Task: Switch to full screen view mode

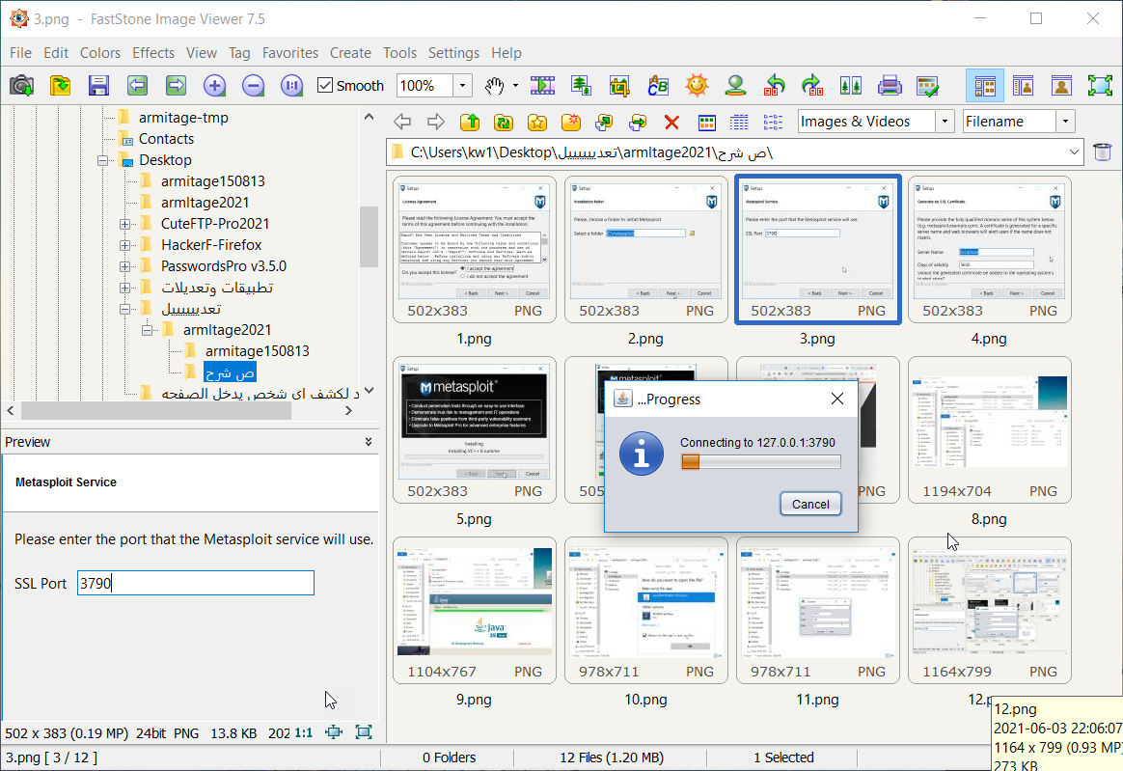Action: pyautogui.click(x=1099, y=85)
